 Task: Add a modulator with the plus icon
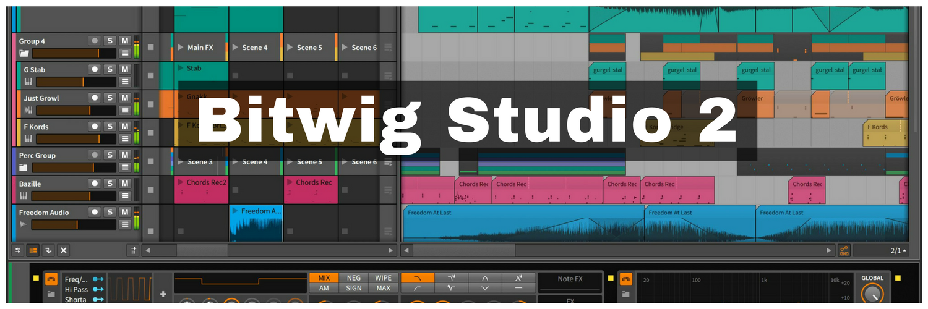coord(163,294)
